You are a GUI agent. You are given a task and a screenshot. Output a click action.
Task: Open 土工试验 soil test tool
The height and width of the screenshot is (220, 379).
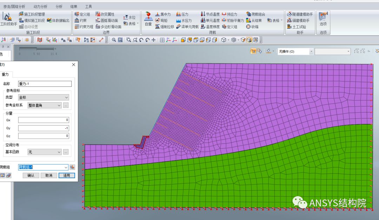click(x=296, y=27)
